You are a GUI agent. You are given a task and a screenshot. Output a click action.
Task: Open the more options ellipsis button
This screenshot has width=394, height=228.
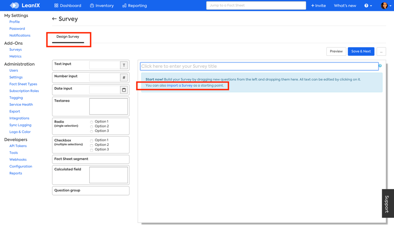click(381, 51)
